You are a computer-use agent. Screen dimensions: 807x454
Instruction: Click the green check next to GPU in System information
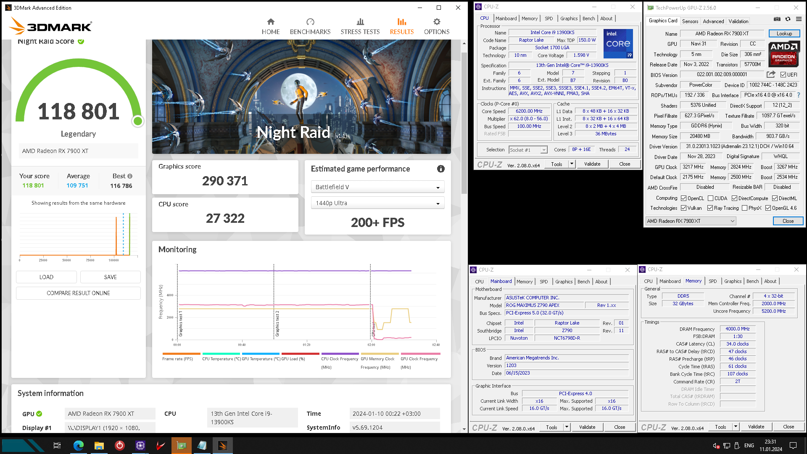click(39, 414)
